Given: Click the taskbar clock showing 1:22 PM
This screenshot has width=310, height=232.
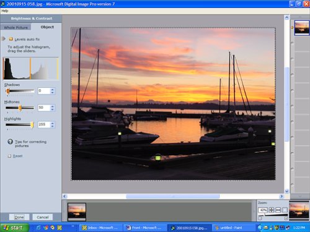Looking at the screenshot, I should coord(299,228).
